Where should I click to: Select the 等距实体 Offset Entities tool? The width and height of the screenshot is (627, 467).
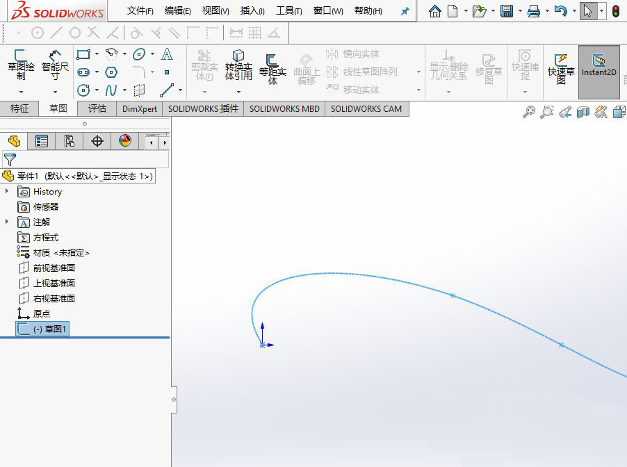(272, 66)
